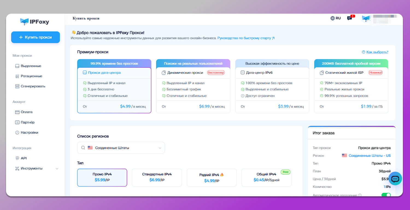Toggle the Автоматическое продление switch

[386, 195]
